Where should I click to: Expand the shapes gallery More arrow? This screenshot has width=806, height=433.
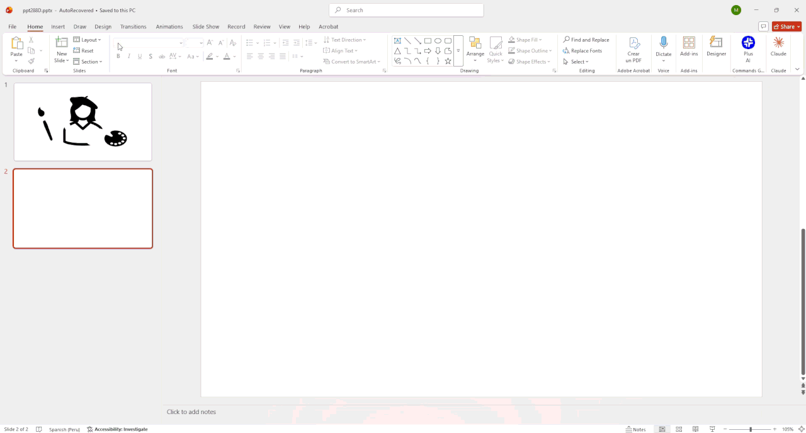coord(458,51)
